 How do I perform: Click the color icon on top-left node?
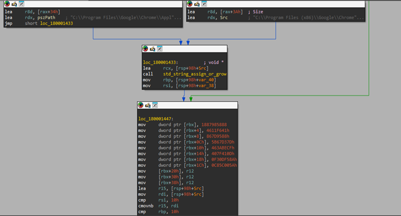pos(7,4)
